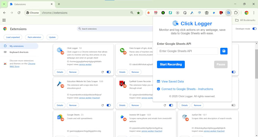Click the black circle green extension icon
The width and height of the screenshot is (258, 137).
click(163, 13)
